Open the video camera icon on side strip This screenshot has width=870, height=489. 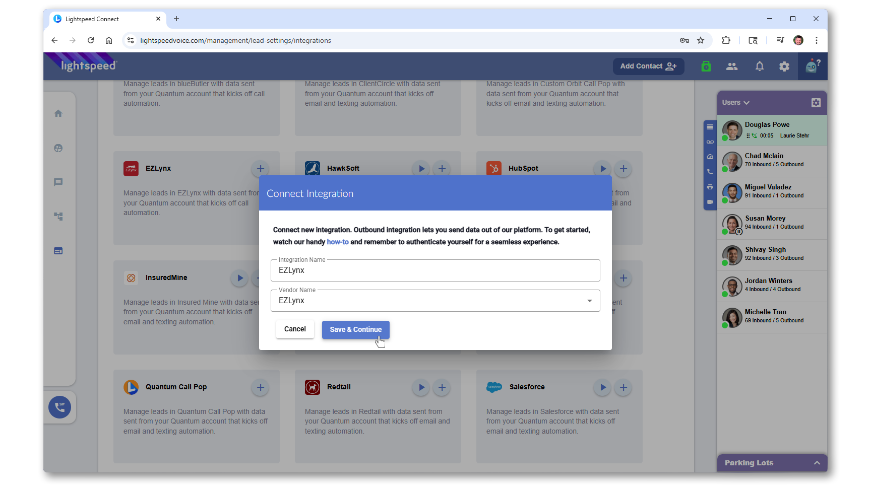pyautogui.click(x=710, y=202)
